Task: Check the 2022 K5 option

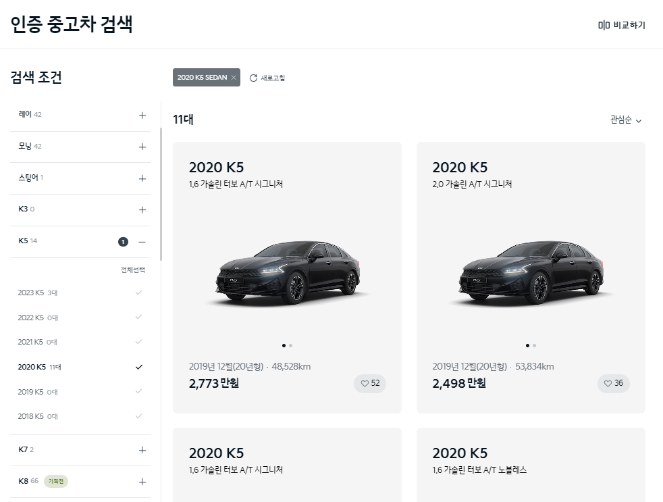Action: (x=138, y=317)
